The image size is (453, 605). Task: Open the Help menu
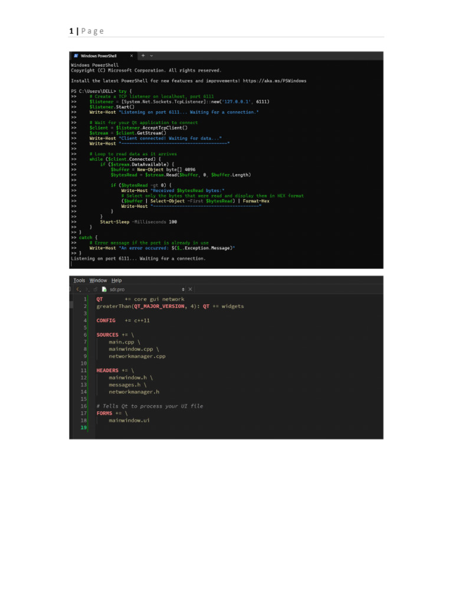click(x=116, y=281)
